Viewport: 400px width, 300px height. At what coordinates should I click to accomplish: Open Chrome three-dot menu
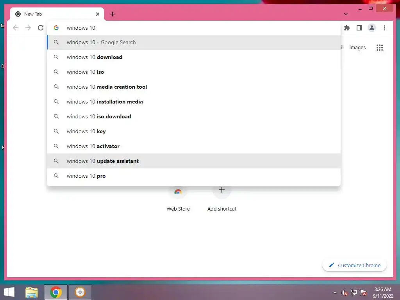click(x=384, y=28)
